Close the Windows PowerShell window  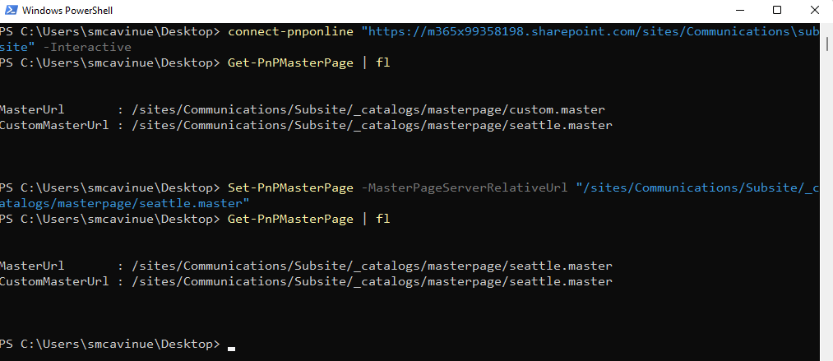814,11
